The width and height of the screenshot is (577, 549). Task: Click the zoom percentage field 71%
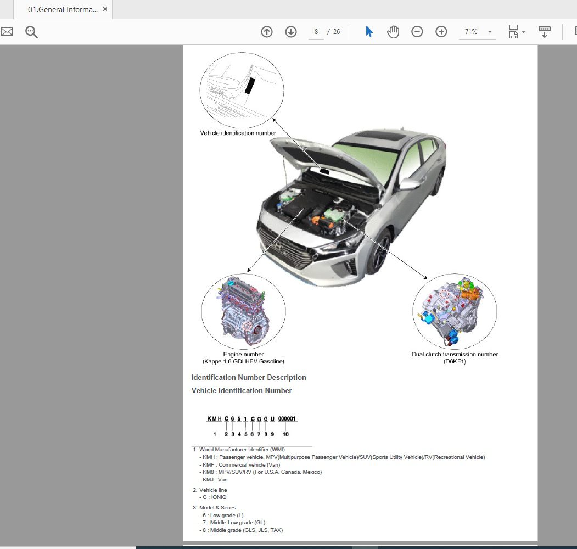point(471,32)
